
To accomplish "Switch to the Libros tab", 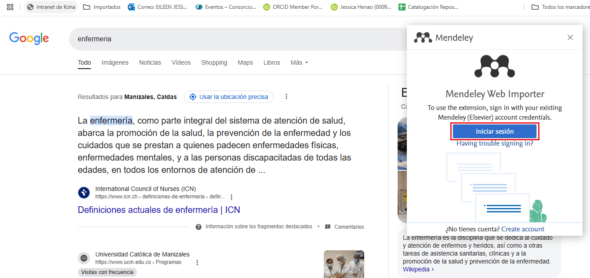I will coord(272,62).
